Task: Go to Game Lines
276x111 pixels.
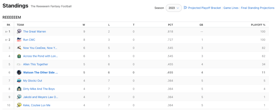Action: pyautogui.click(x=231, y=8)
